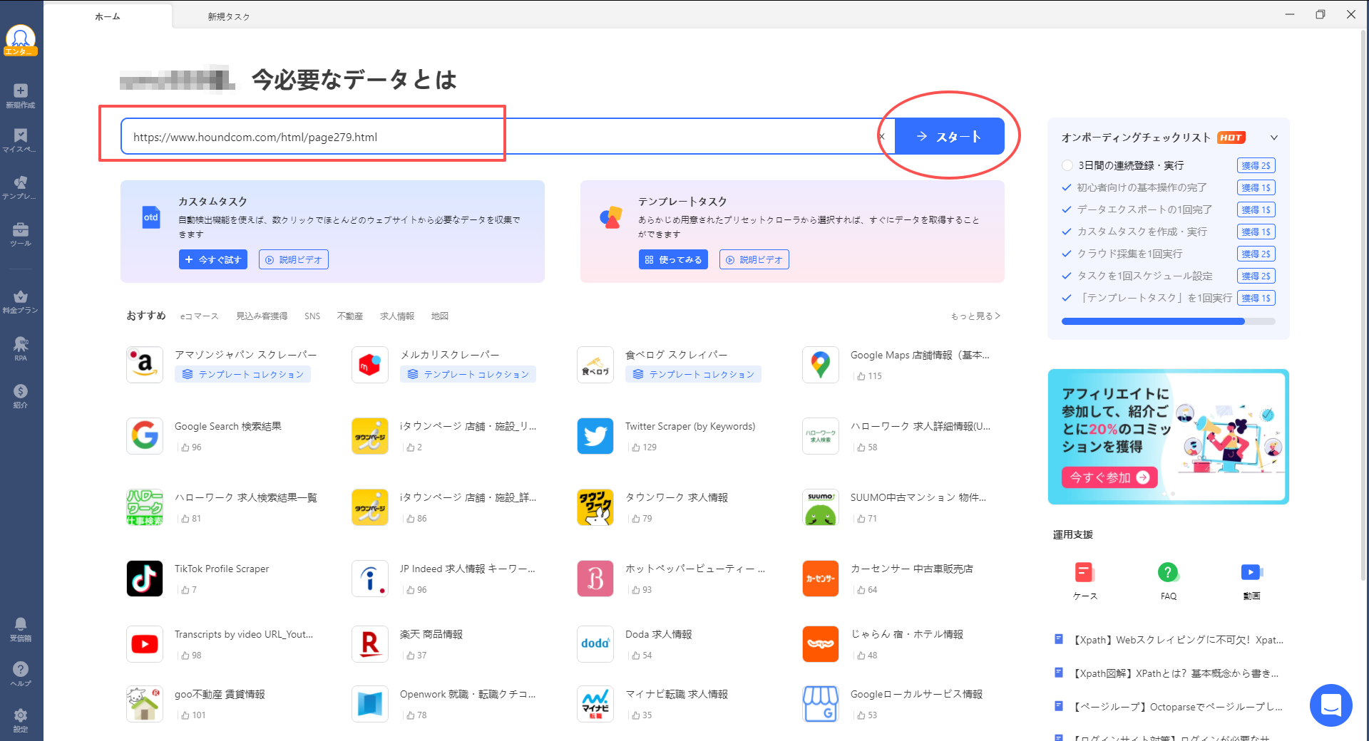
Task: Click the FAQ green question icon
Action: click(1168, 572)
